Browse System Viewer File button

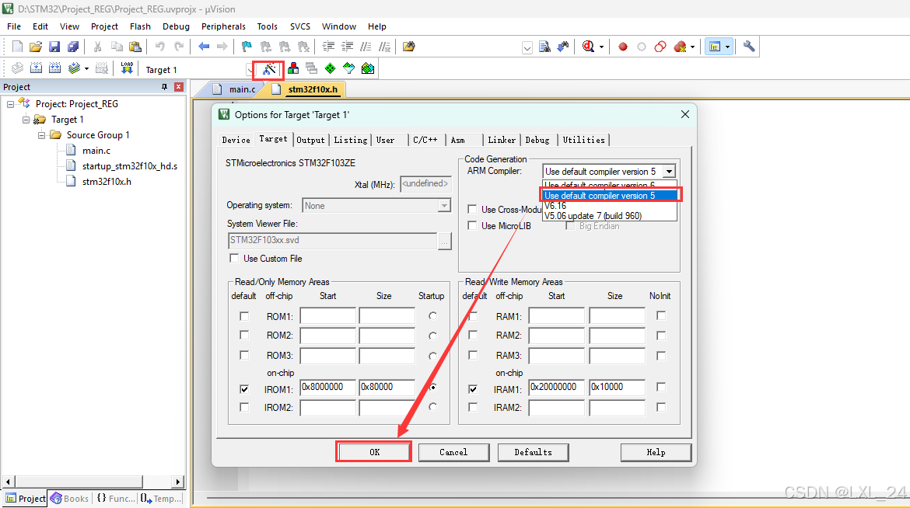pos(445,242)
